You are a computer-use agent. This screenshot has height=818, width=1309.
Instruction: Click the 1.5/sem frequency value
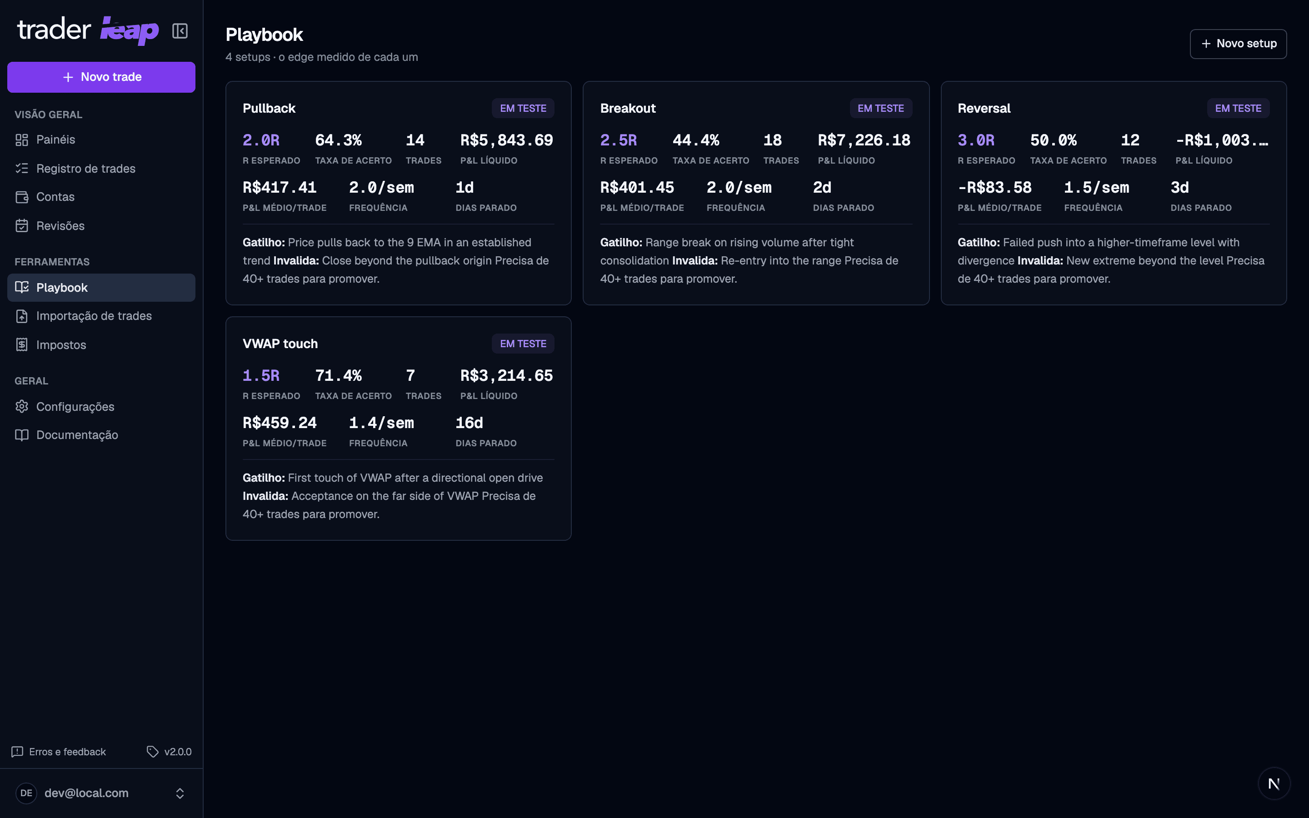point(1096,187)
